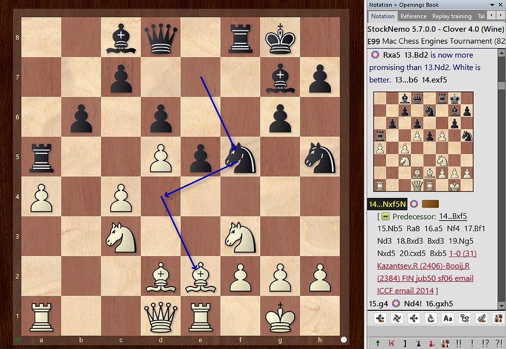Jump to move 14.exf5 in notation

434,80
